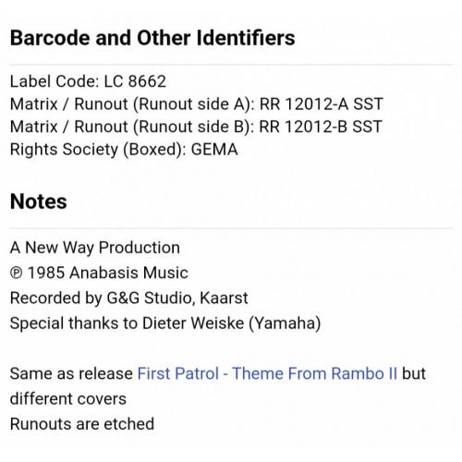Click the different covers text line
This screenshot has width=462, height=462.
point(68,398)
